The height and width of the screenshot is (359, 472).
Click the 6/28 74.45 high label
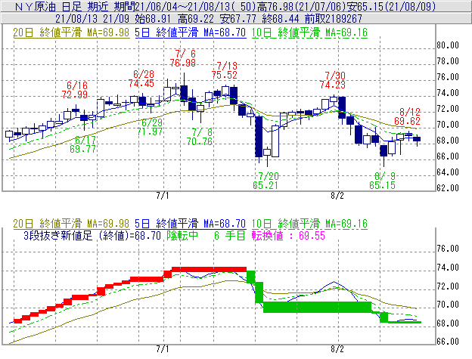[x=141, y=79]
